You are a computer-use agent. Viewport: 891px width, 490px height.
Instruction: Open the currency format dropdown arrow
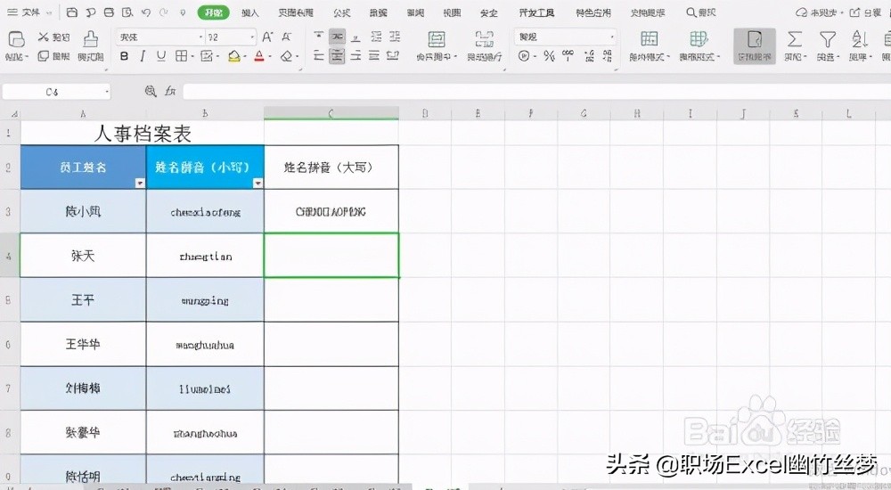pos(535,56)
